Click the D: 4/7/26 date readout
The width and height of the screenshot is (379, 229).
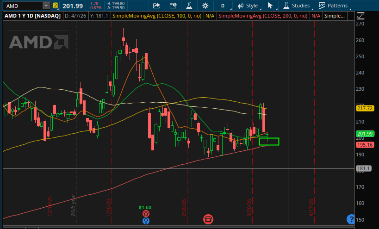75,16
